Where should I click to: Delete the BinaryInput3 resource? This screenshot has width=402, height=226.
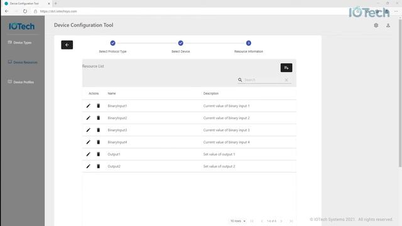(x=98, y=130)
